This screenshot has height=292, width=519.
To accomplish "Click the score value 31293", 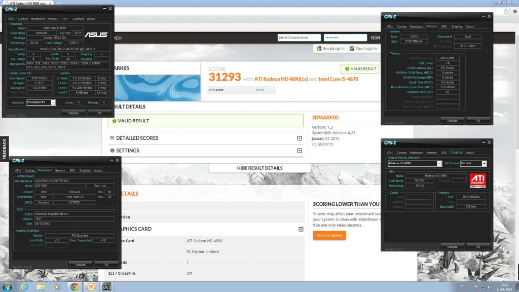I will click(x=225, y=77).
